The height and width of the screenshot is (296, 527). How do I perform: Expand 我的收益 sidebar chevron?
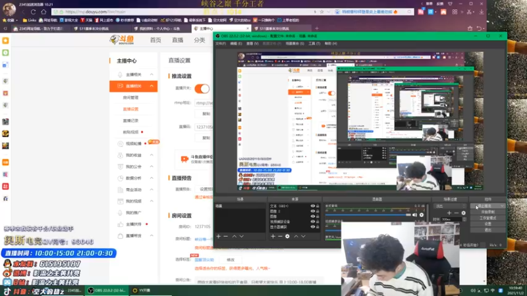pos(152,155)
